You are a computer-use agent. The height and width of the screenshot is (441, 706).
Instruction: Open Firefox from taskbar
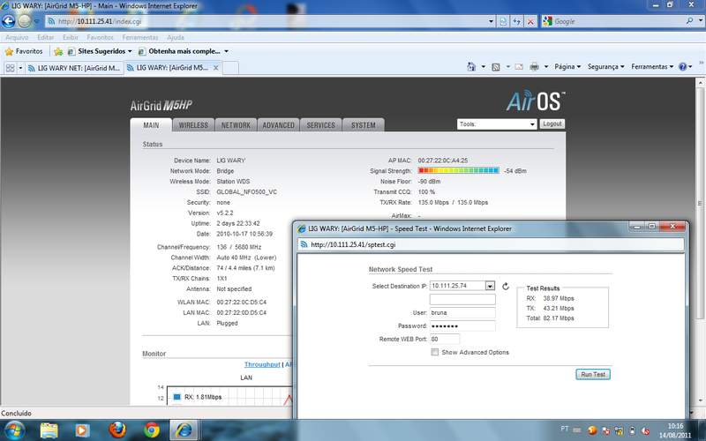click(x=117, y=430)
